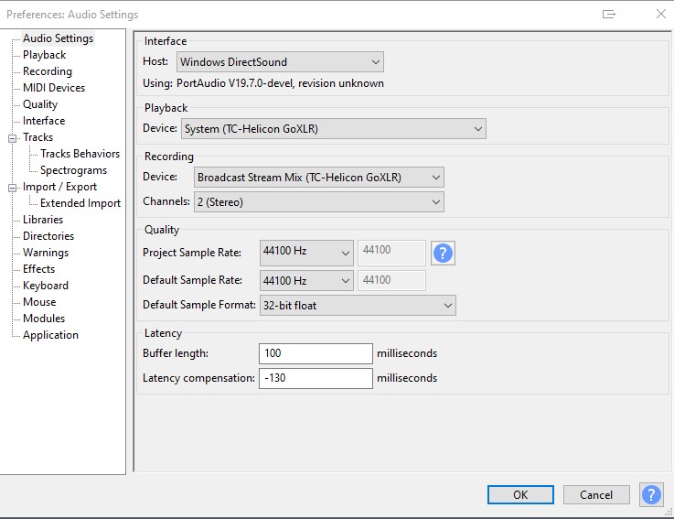Open the Project Sample Rate dropdown
The width and height of the screenshot is (674, 519).
[306, 253]
